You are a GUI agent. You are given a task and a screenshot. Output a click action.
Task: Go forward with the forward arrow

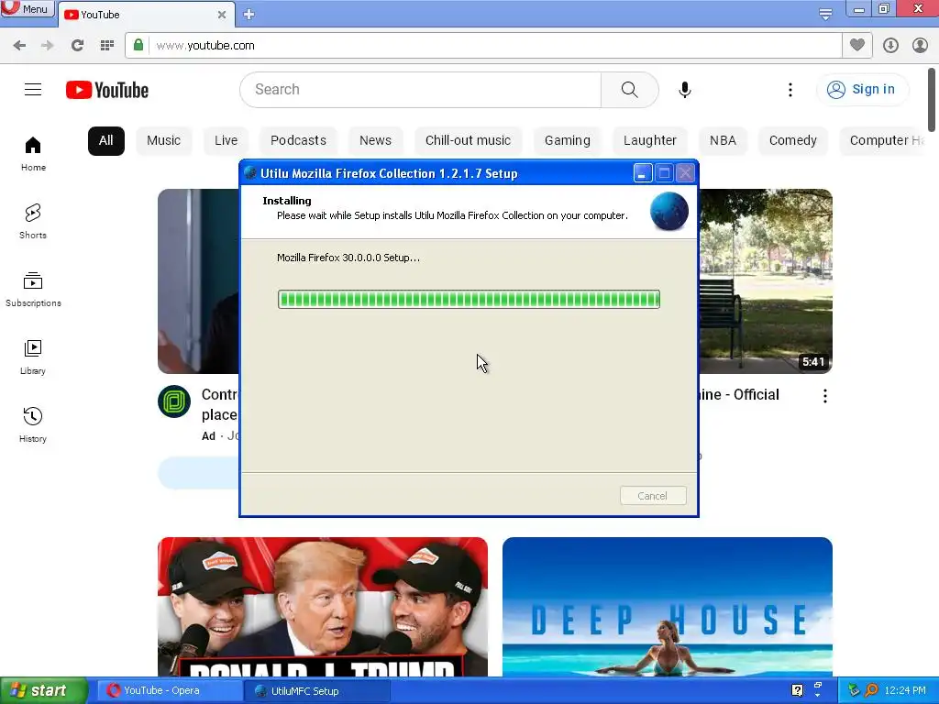(x=48, y=46)
